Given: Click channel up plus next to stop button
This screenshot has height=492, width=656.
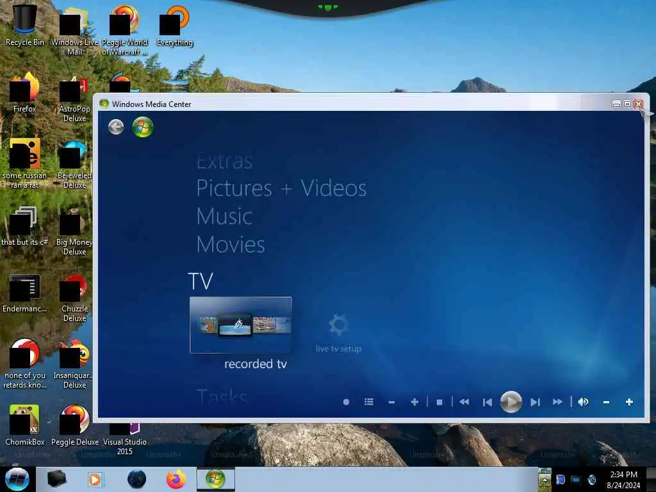Looking at the screenshot, I should [x=414, y=402].
